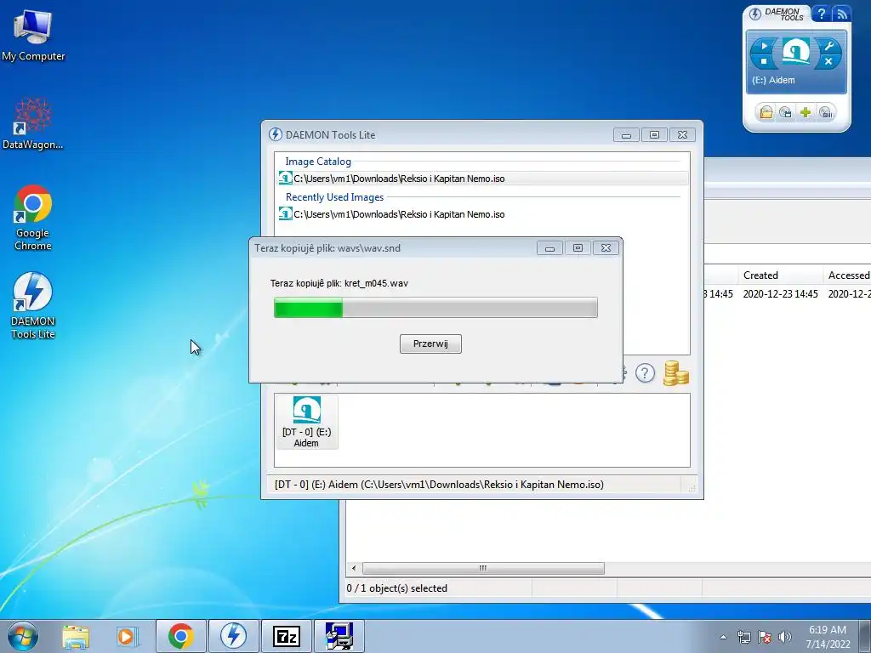
Task: Click the DAEMON Tools taskbar button
Action: click(233, 636)
